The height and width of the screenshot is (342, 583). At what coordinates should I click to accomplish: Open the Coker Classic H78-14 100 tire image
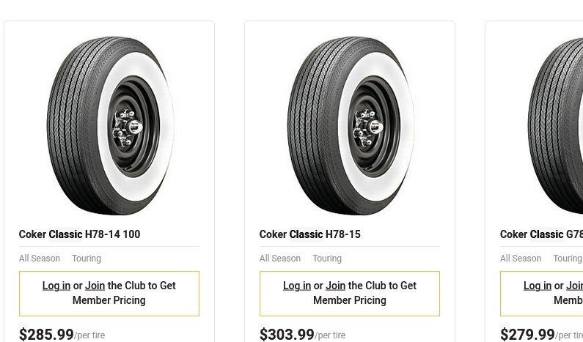tap(109, 125)
